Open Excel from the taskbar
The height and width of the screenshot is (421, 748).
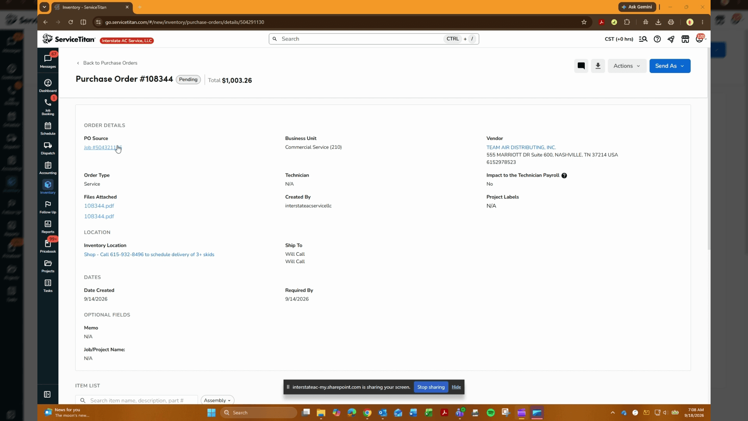[x=429, y=412]
